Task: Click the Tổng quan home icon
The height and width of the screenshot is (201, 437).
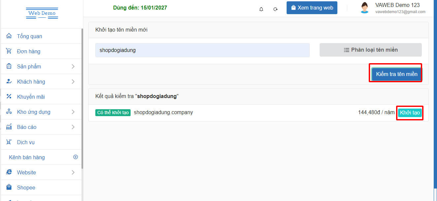Action: point(9,36)
